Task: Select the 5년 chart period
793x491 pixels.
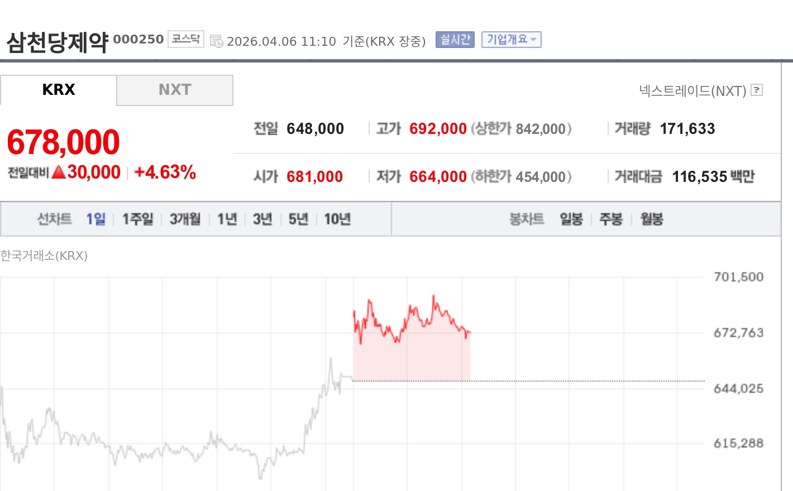Action: [298, 219]
